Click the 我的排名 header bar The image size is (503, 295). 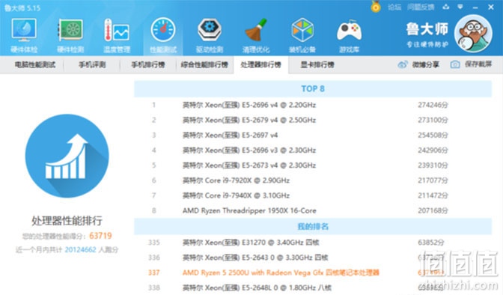pyautogui.click(x=313, y=226)
